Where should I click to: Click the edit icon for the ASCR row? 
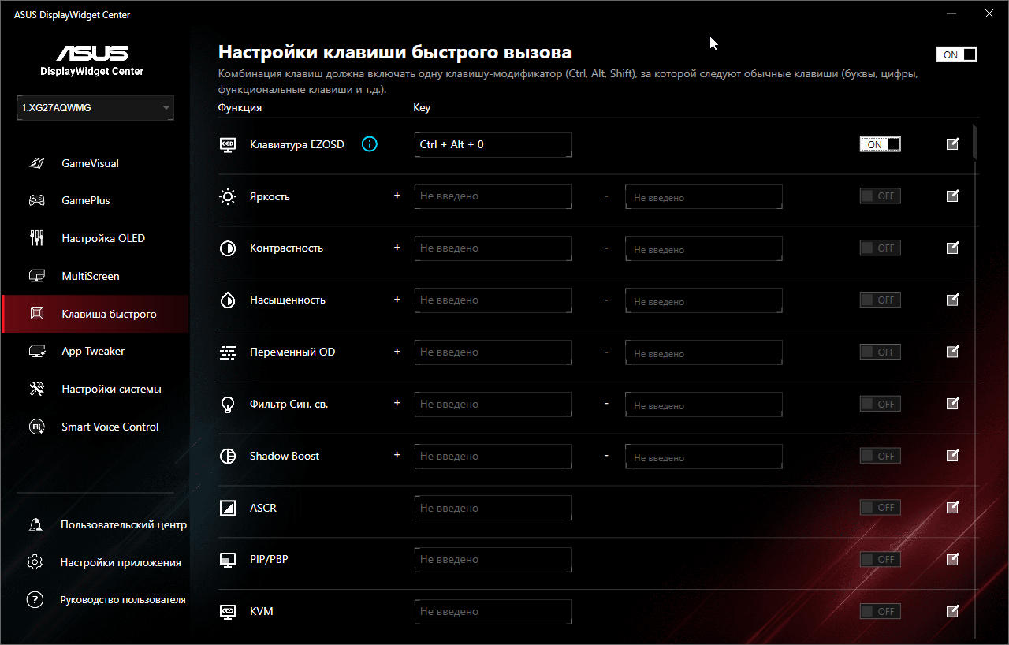[952, 508]
